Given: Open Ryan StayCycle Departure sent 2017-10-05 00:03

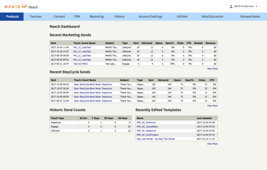Looking at the screenshot, I should [x=93, y=97].
